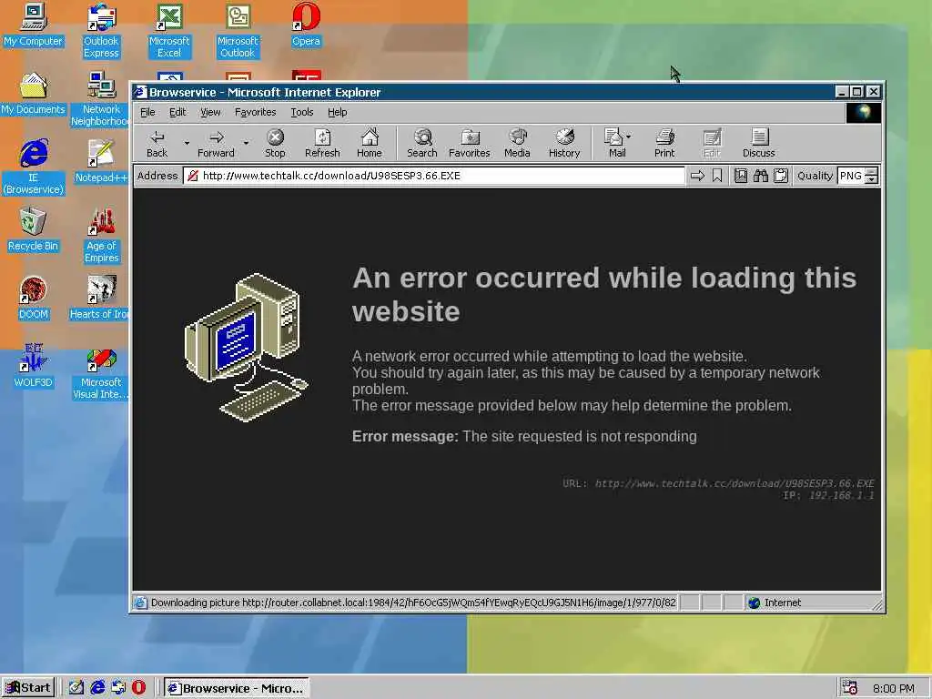Click the page icon in address bar
The width and height of the screenshot is (932, 699).
pos(193,176)
